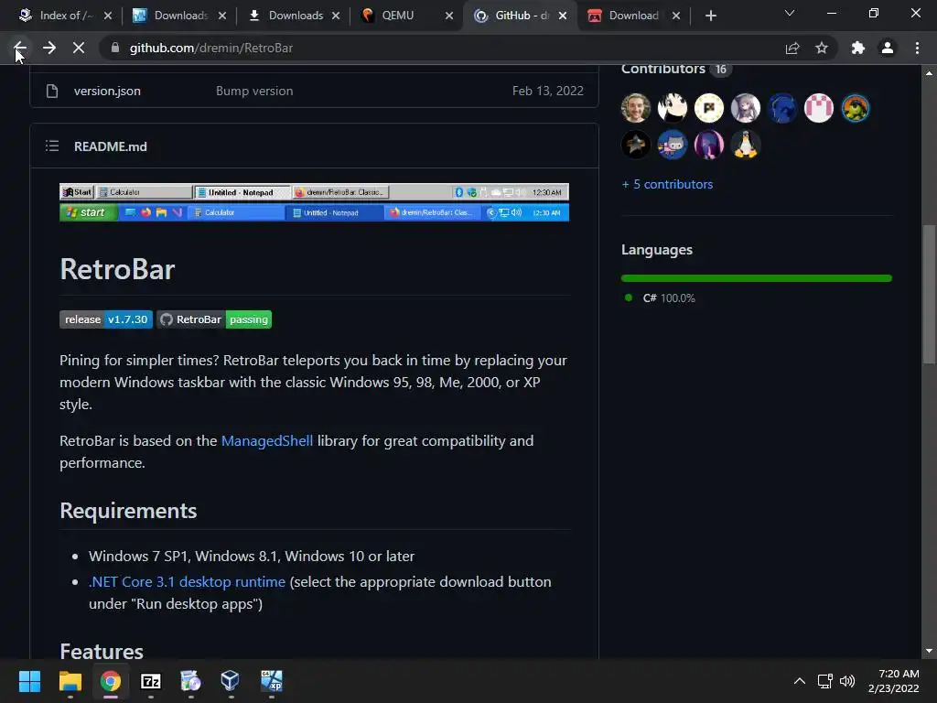The width and height of the screenshot is (937, 703).
Task: Close the active GitHub tab
Action: 563,16
